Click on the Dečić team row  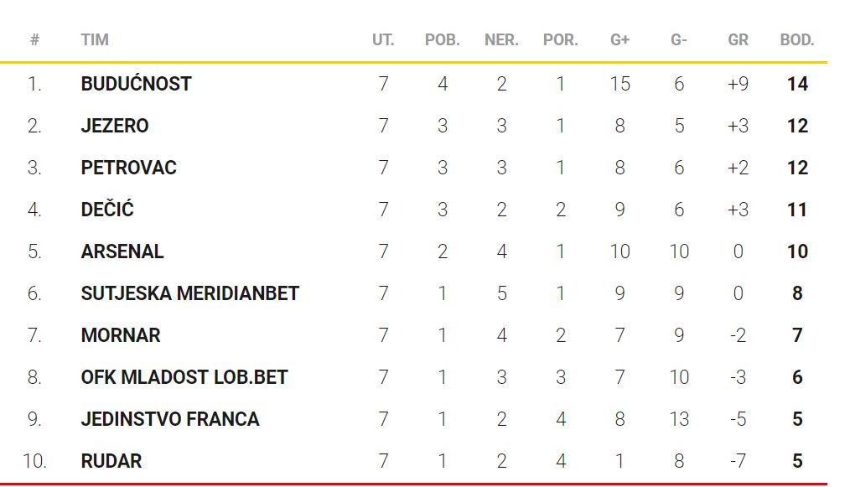107,210
